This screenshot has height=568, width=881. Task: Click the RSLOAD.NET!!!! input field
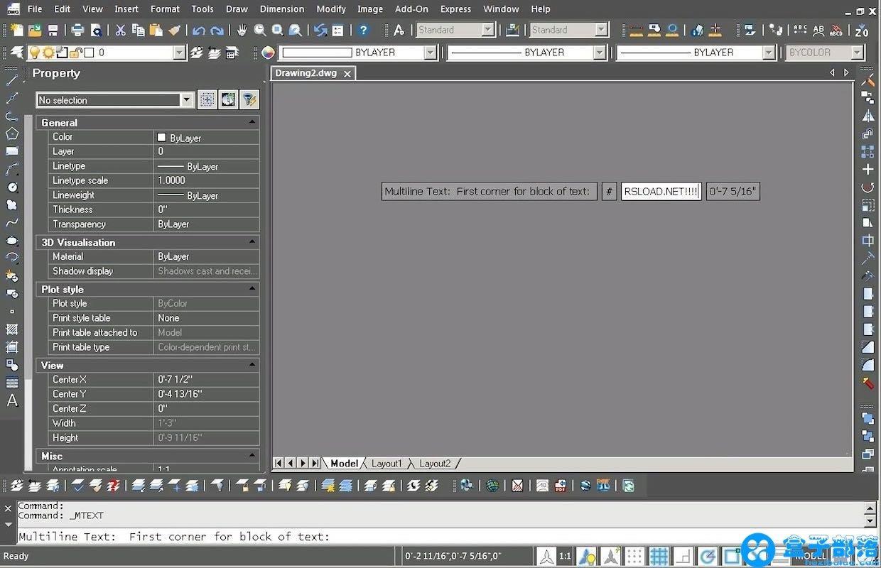point(661,191)
